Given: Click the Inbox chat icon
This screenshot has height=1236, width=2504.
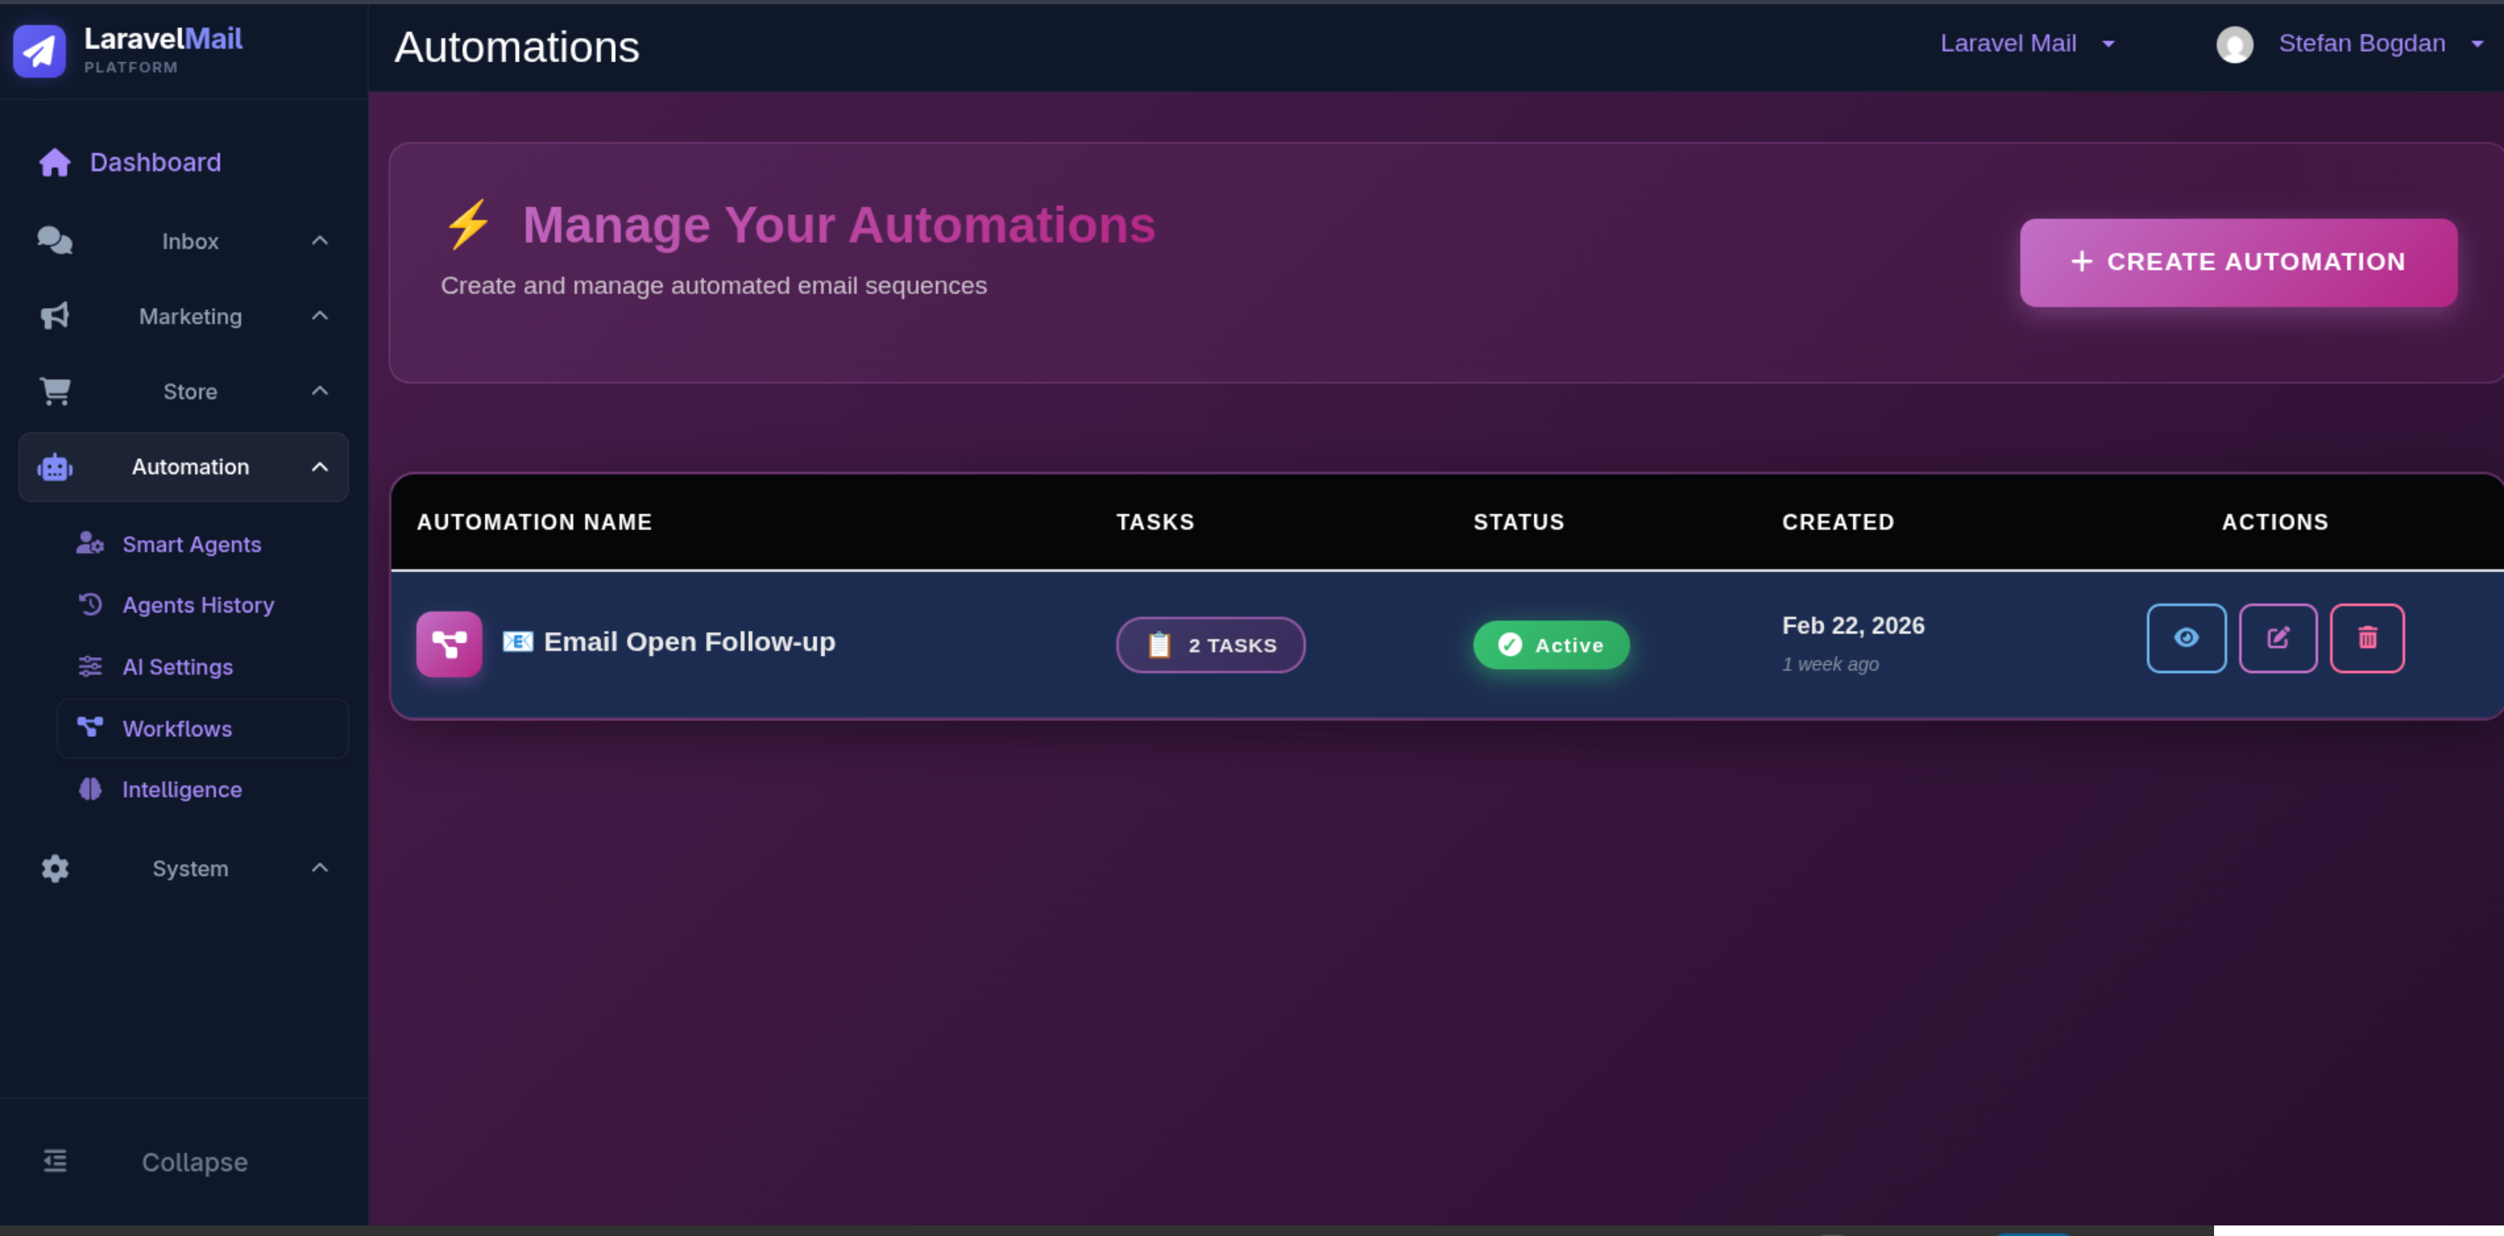Looking at the screenshot, I should coord(54,240).
